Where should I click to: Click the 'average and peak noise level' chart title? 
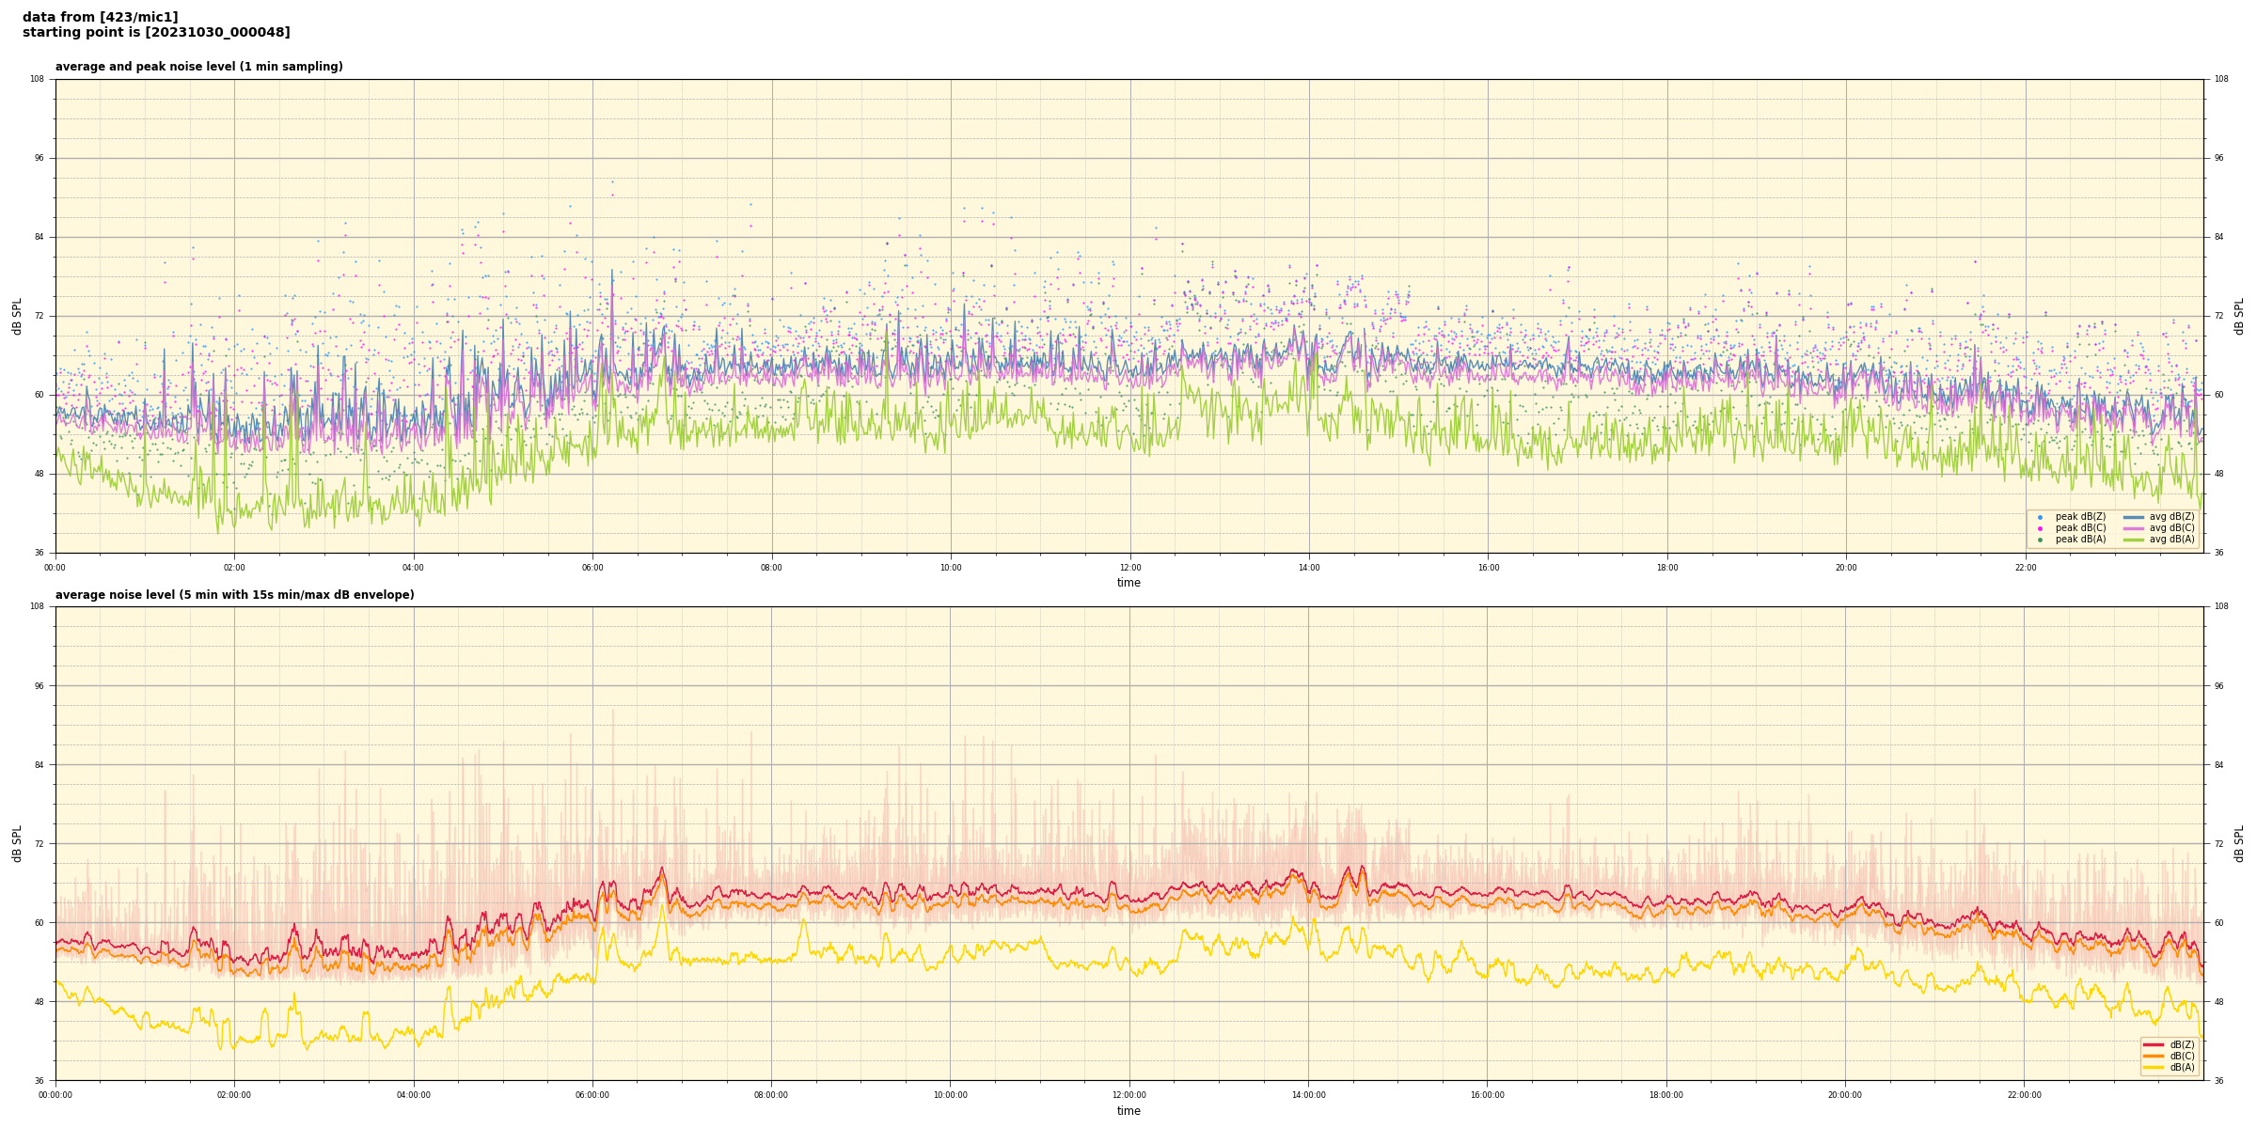pyautogui.click(x=198, y=67)
